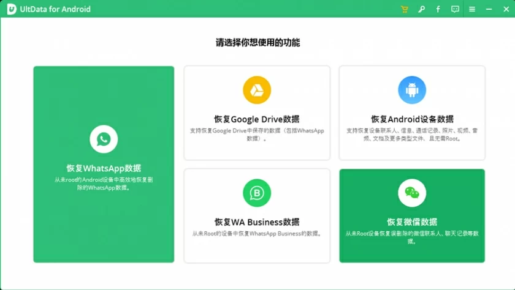Click the WeChat card description text

click(x=412, y=237)
